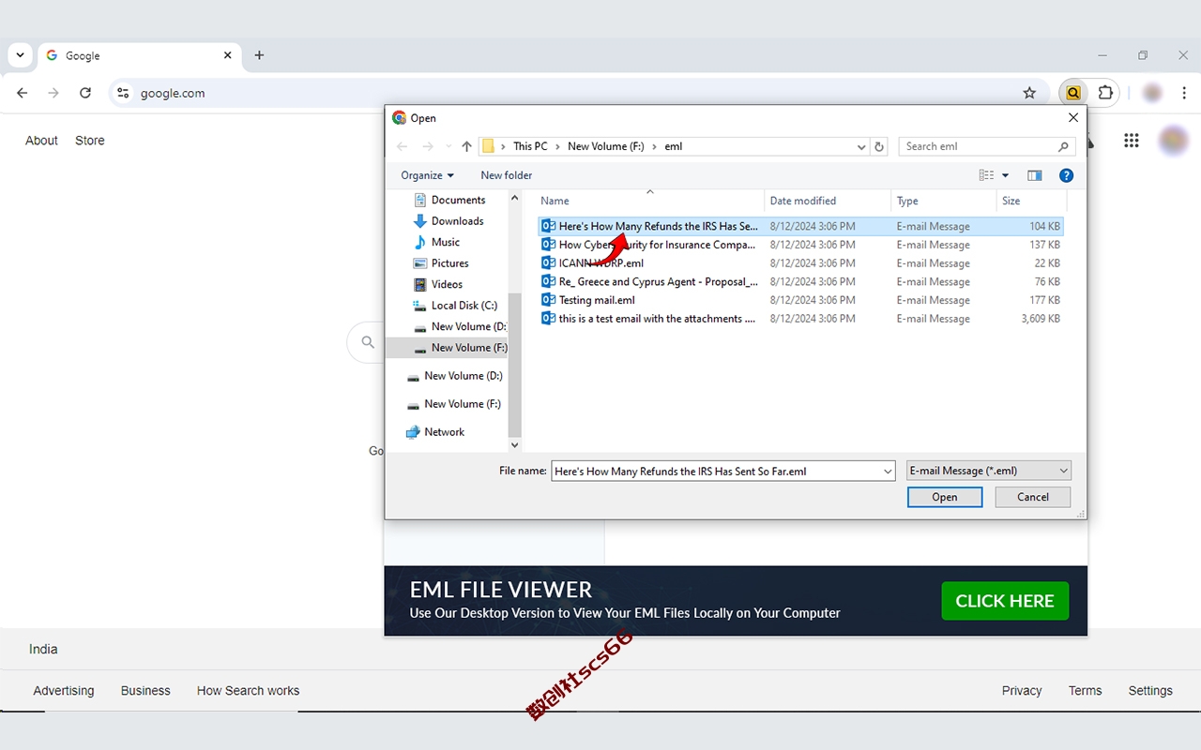The height and width of the screenshot is (750, 1201).
Task: Open recent locations dropdown in dialog
Action: click(x=448, y=146)
